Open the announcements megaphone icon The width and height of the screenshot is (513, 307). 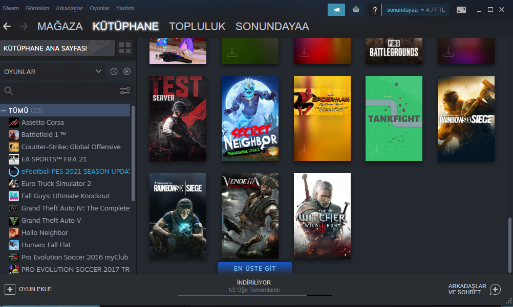tap(336, 10)
